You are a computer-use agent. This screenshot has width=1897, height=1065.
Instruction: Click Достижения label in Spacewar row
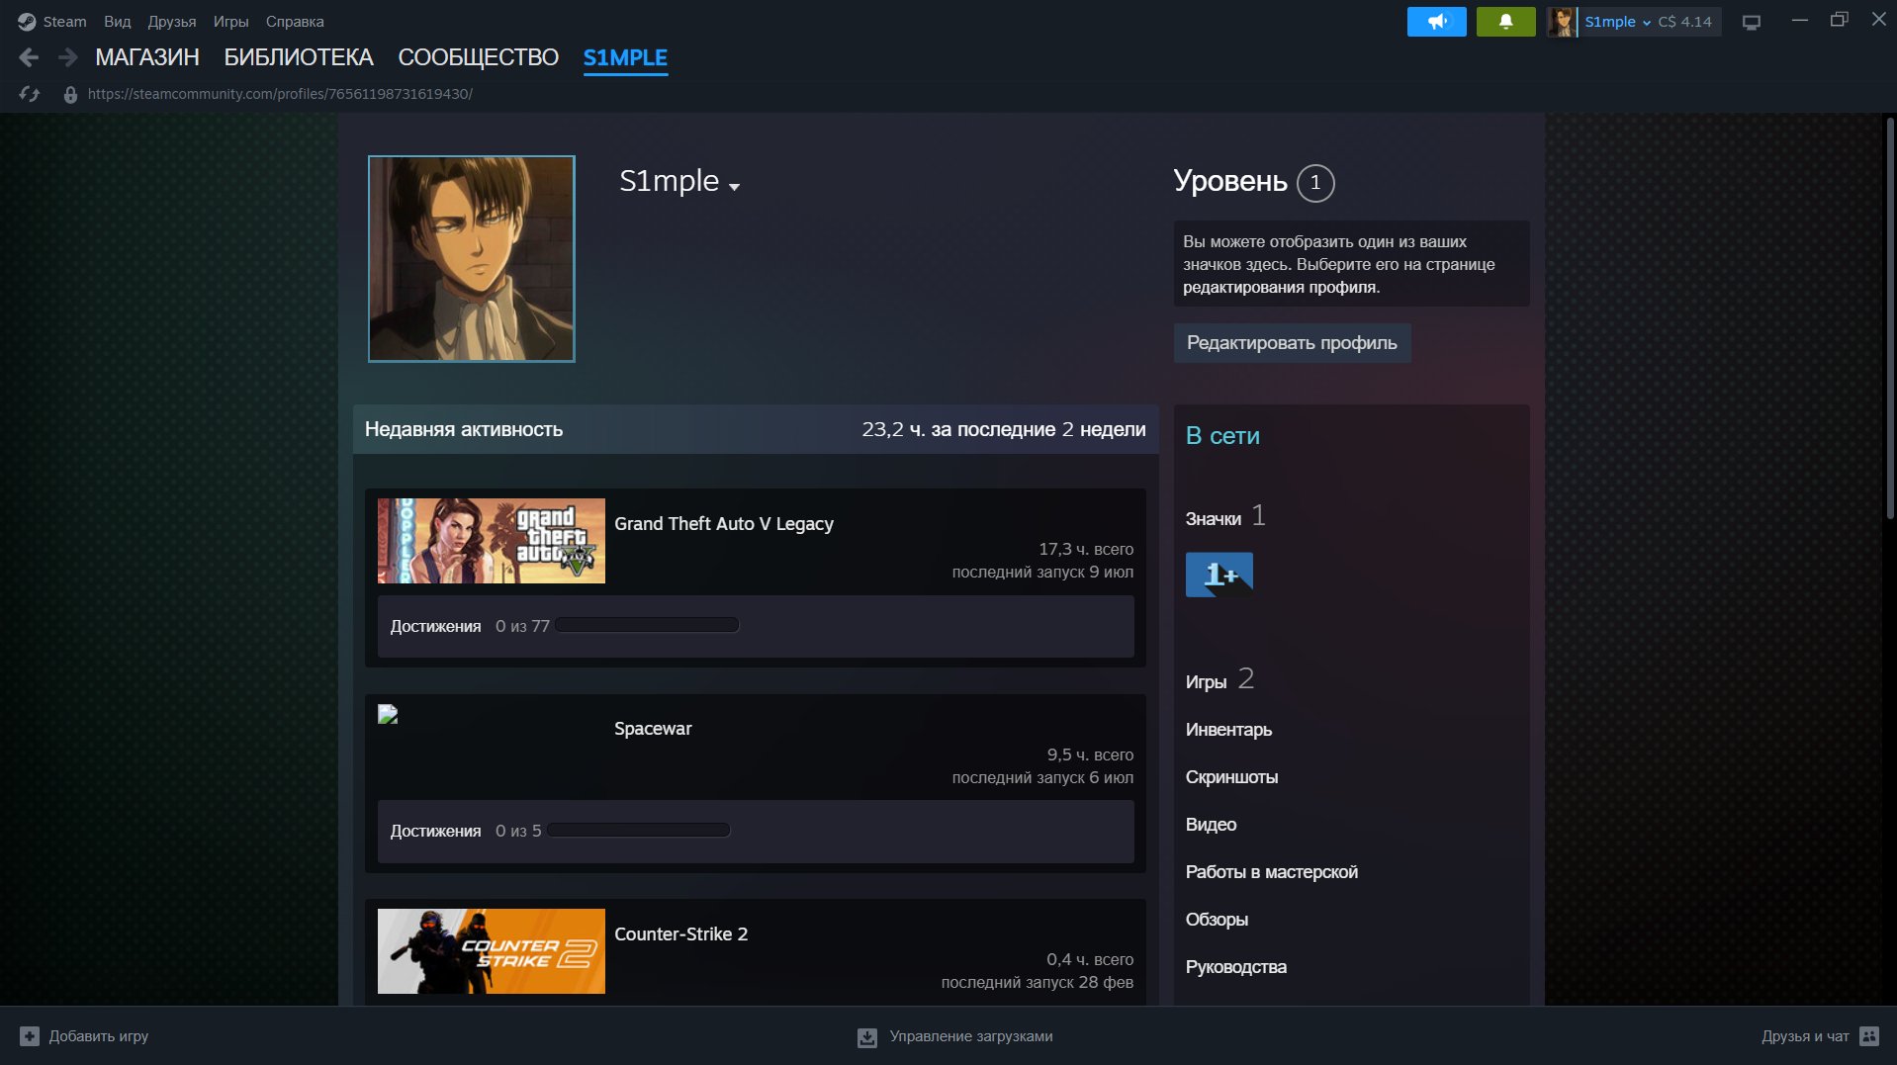click(x=435, y=831)
